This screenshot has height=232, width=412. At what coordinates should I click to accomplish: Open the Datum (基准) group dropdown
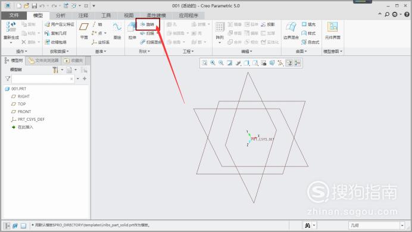point(101,51)
